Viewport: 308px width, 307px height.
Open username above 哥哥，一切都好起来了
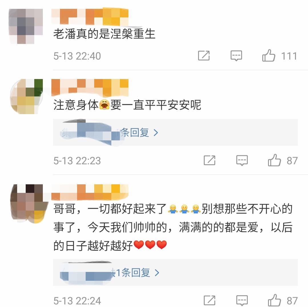coord(90,192)
